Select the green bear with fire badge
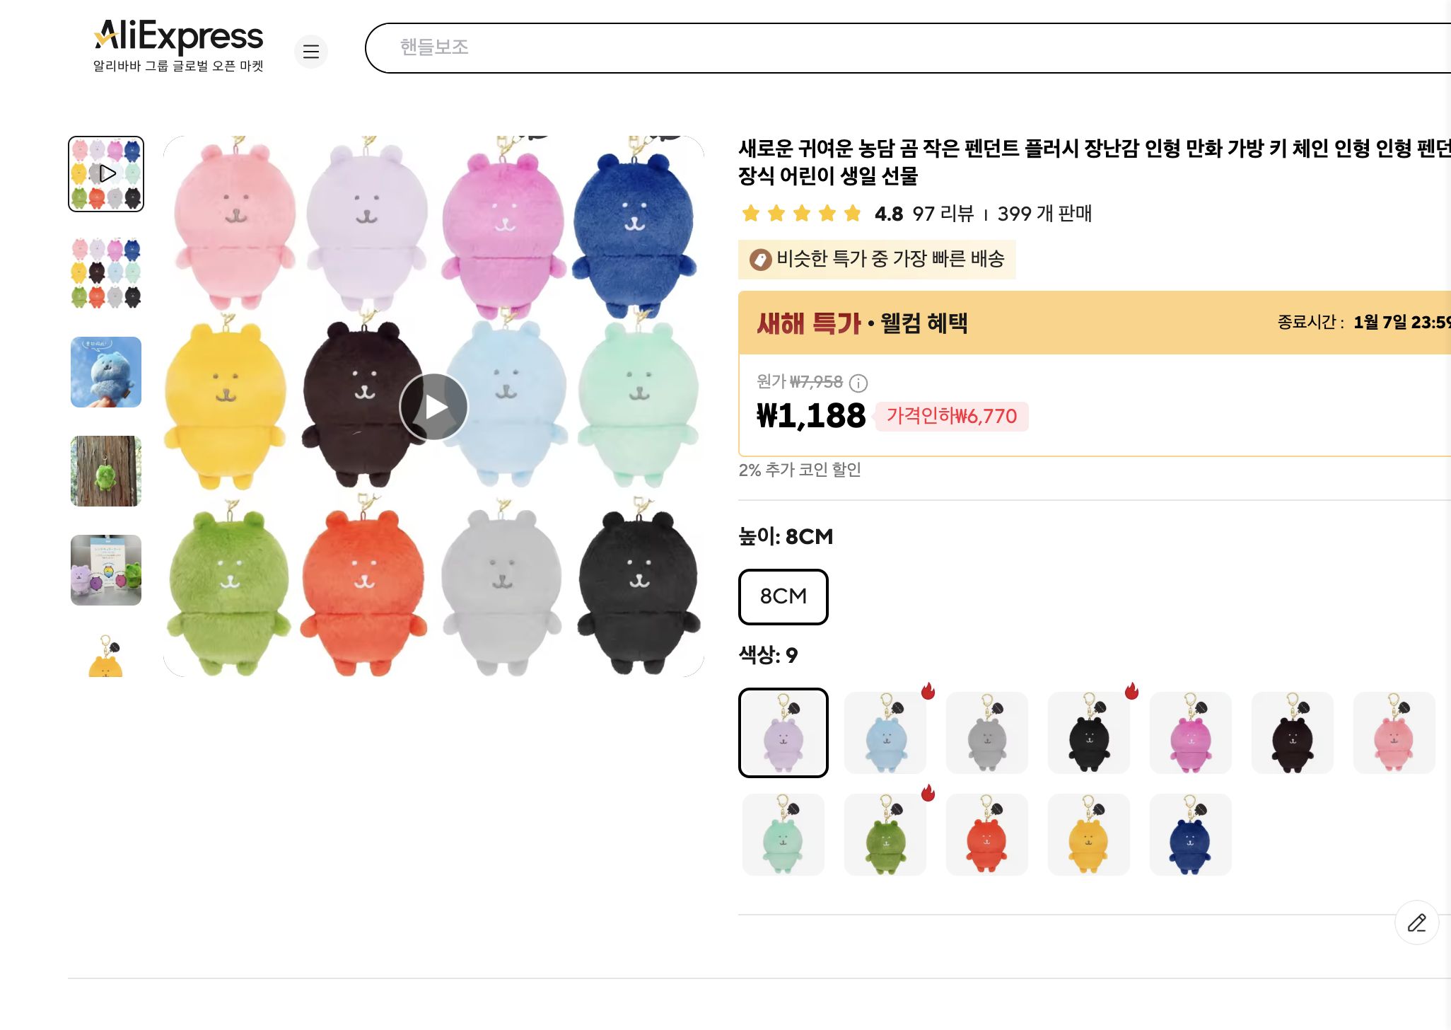The image size is (1451, 1030). click(886, 834)
